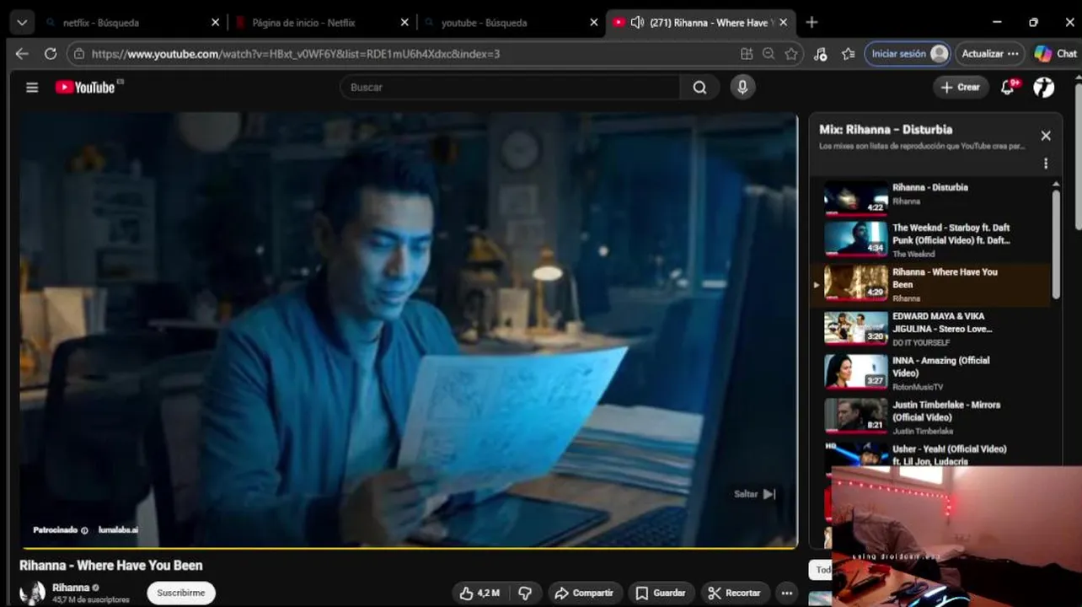Click the magnifier search button

[x=699, y=88]
